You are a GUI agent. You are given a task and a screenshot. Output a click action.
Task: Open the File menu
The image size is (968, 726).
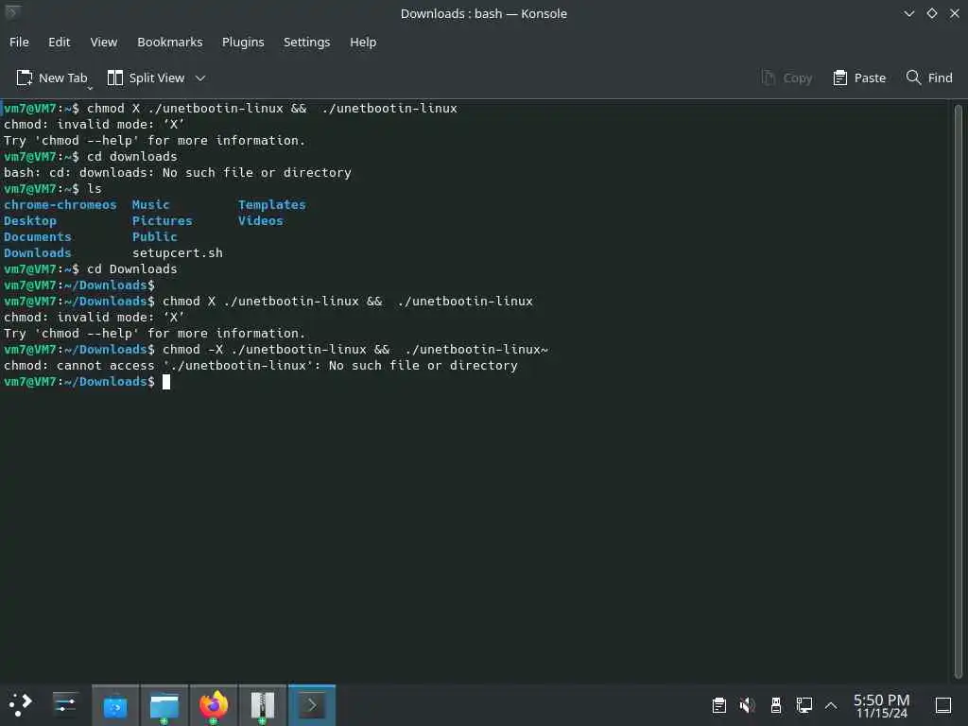[19, 42]
